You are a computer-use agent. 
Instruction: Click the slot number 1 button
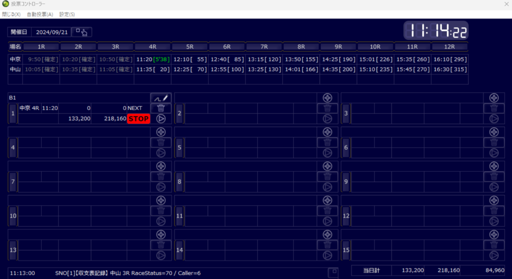point(13,114)
